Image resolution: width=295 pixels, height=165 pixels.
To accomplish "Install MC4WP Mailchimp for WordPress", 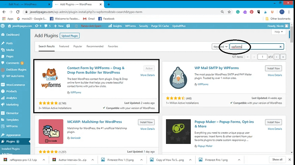I will coord(146,122).
